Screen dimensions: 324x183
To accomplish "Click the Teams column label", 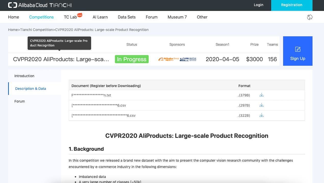I will pos(272,44).
